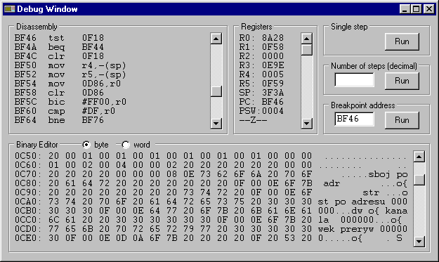The image size is (439, 262).
Task: Click register R1 value 0F58
Action: 273,47
